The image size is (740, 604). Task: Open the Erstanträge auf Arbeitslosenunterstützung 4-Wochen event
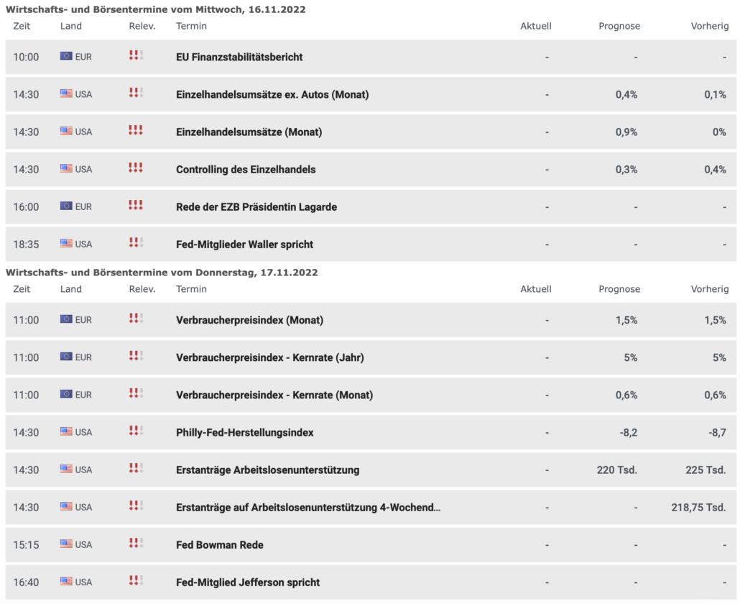click(308, 507)
